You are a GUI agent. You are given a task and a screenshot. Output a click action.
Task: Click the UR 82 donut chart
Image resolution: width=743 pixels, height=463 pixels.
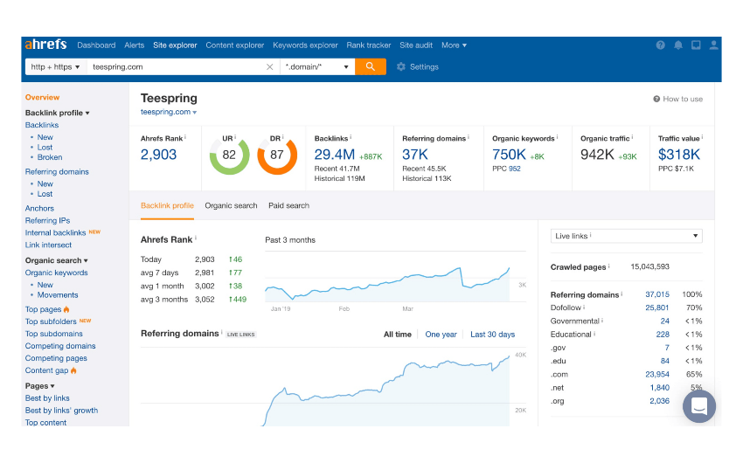[229, 155]
